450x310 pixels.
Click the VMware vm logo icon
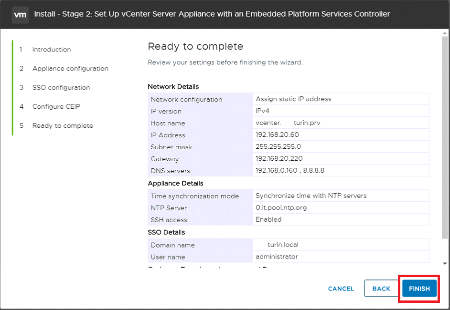click(20, 14)
